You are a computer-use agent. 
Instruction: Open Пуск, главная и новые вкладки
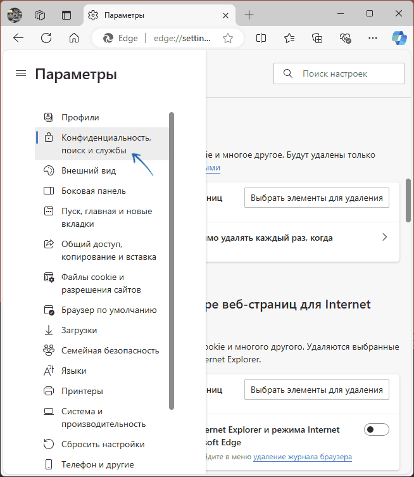pos(101,217)
